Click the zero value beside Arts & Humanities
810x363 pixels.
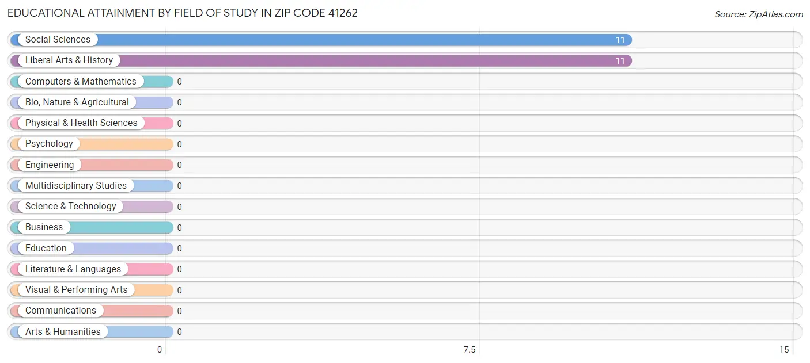pyautogui.click(x=180, y=332)
